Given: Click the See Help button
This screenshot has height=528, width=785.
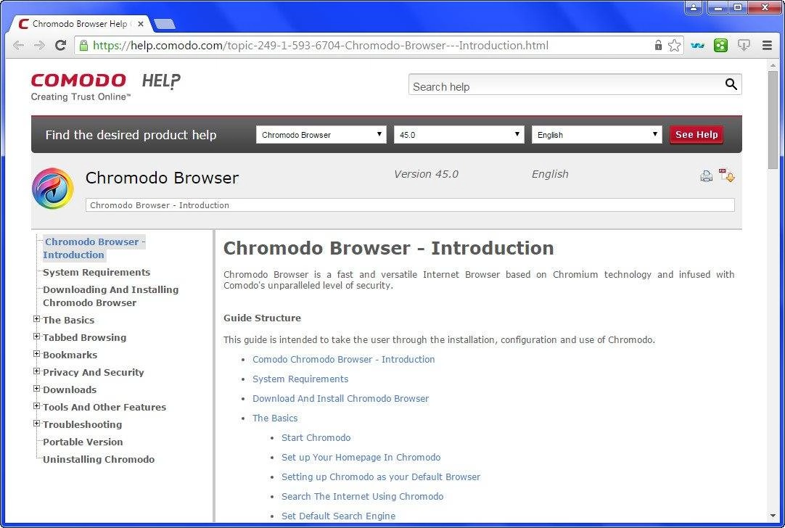Looking at the screenshot, I should pos(696,135).
